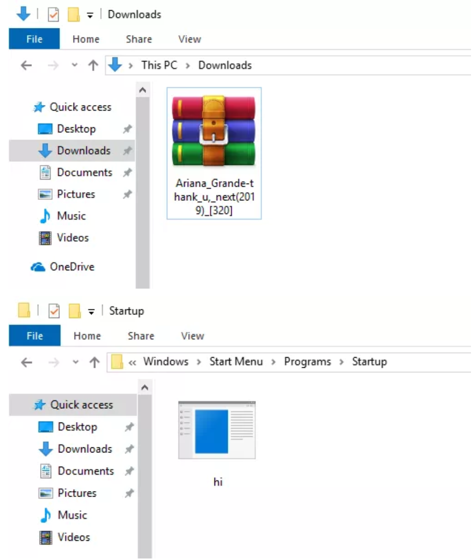Click Start Menu segment in address bar
The width and height of the screenshot is (472, 560).
pos(236,362)
